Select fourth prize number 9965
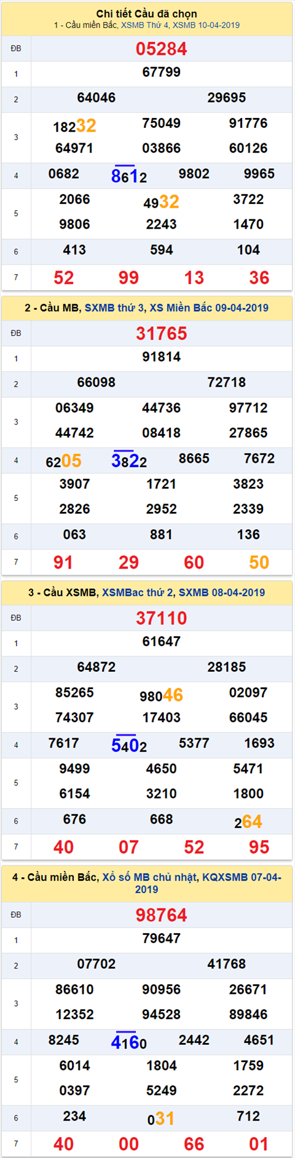The height and width of the screenshot is (1158, 295). pos(259,174)
